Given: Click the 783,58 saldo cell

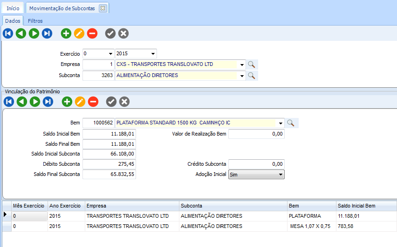Looking at the screenshot, I should pos(366,226).
